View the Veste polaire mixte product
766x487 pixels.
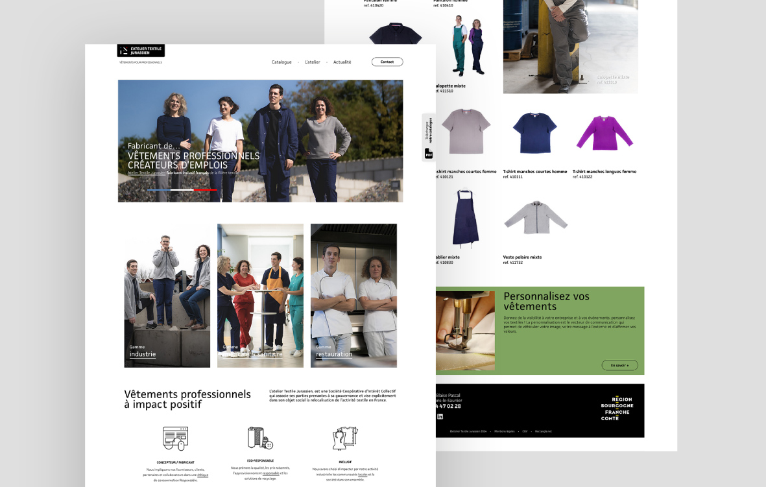[536, 218]
